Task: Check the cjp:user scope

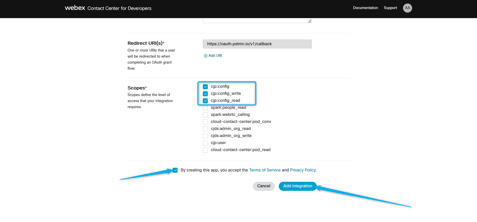Action: [x=205, y=143]
